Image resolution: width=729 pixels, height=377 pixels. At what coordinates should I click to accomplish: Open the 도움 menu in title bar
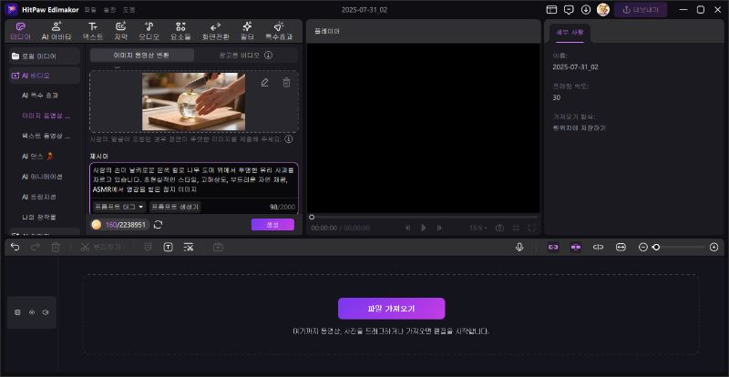(128, 10)
